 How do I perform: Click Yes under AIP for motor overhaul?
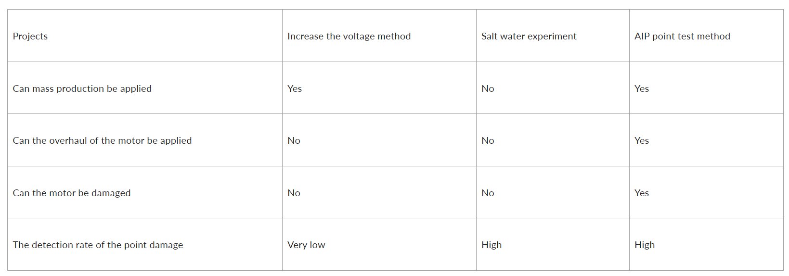coord(642,140)
